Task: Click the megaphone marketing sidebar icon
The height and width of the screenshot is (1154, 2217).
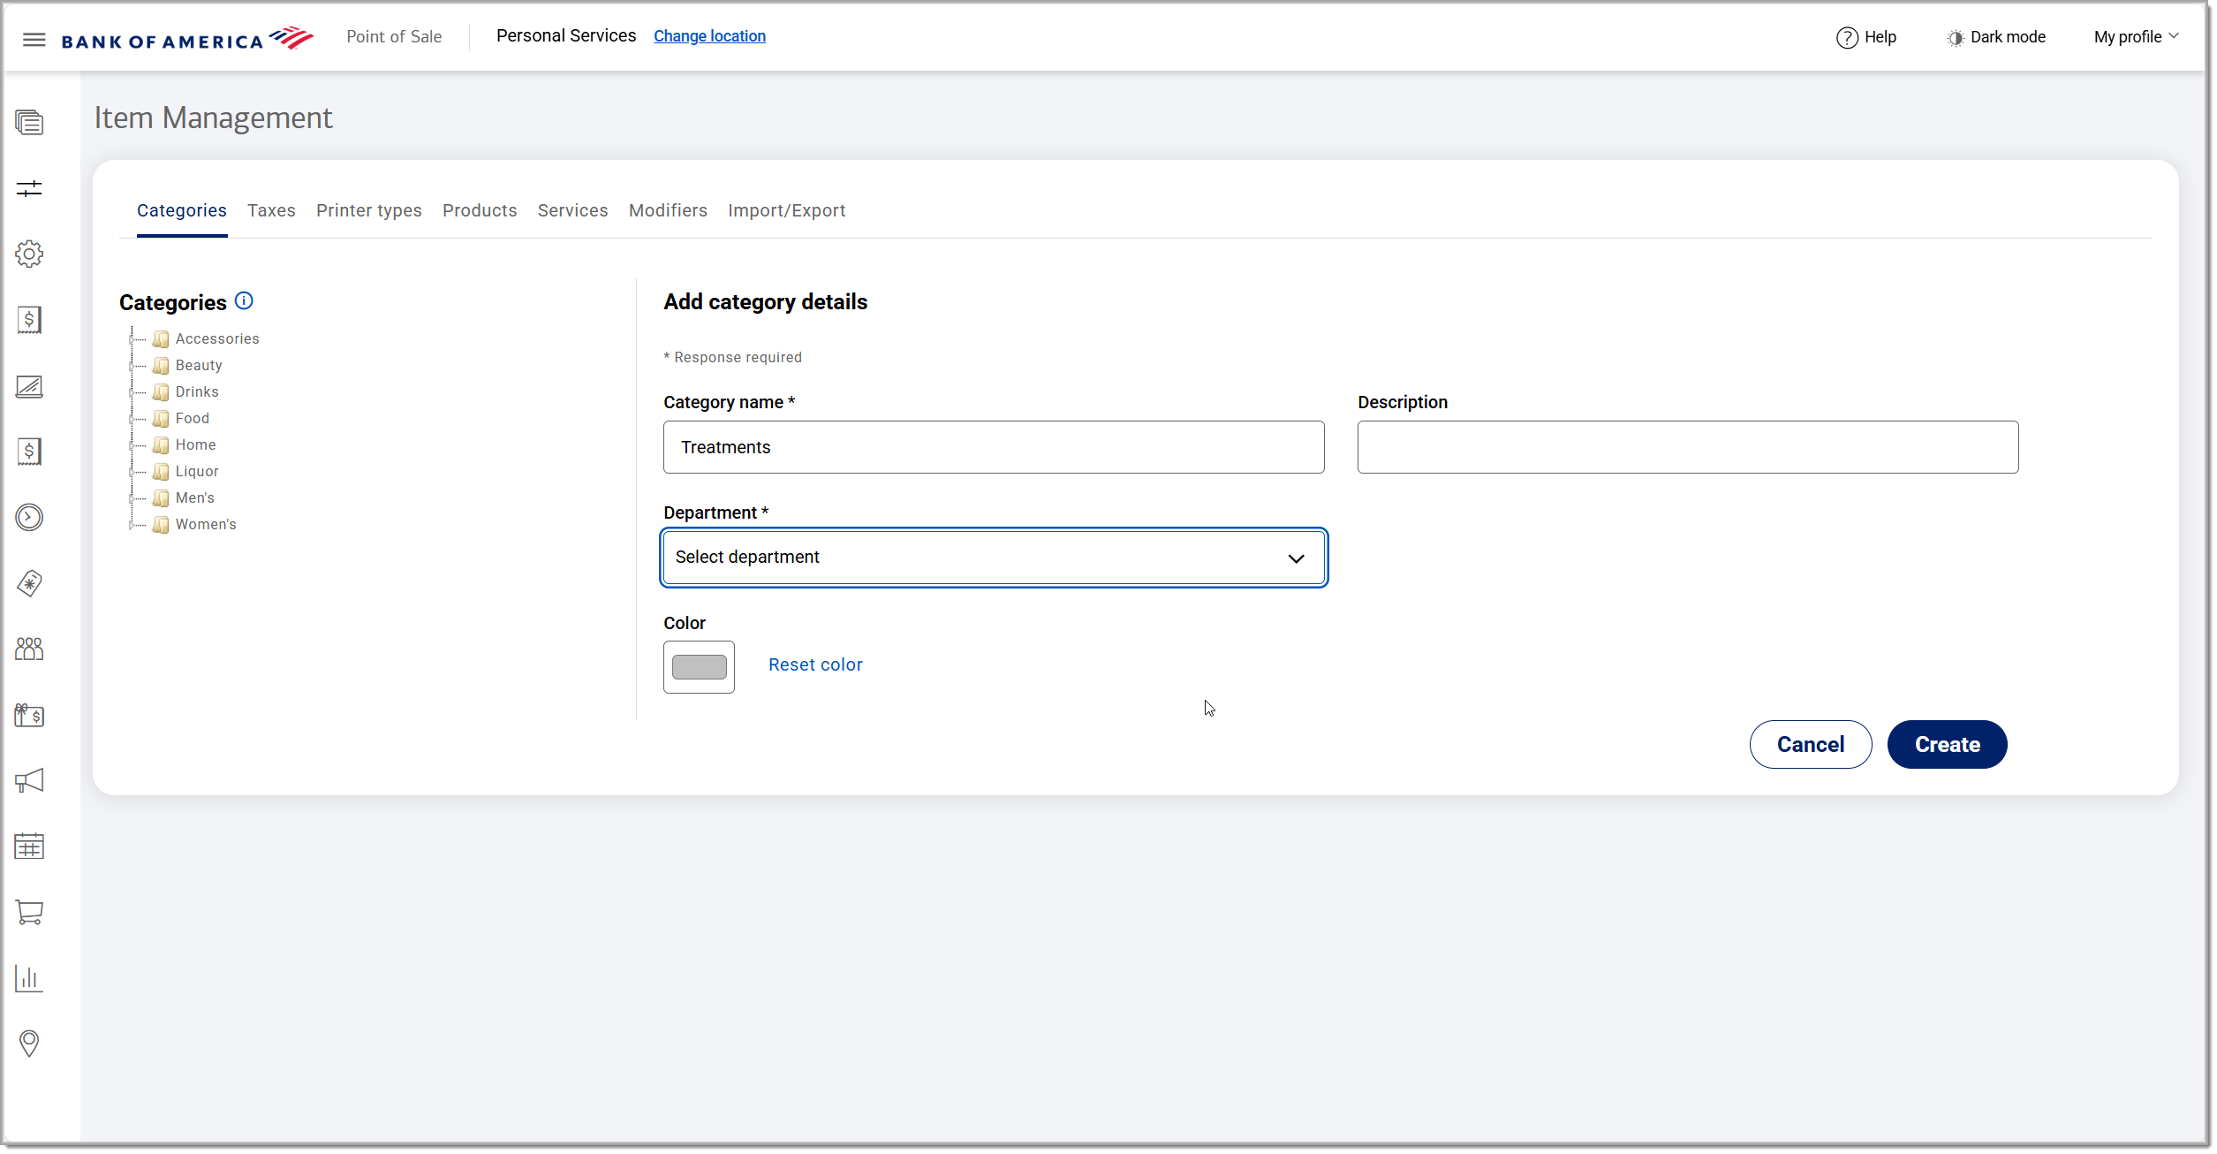Action: (x=29, y=781)
